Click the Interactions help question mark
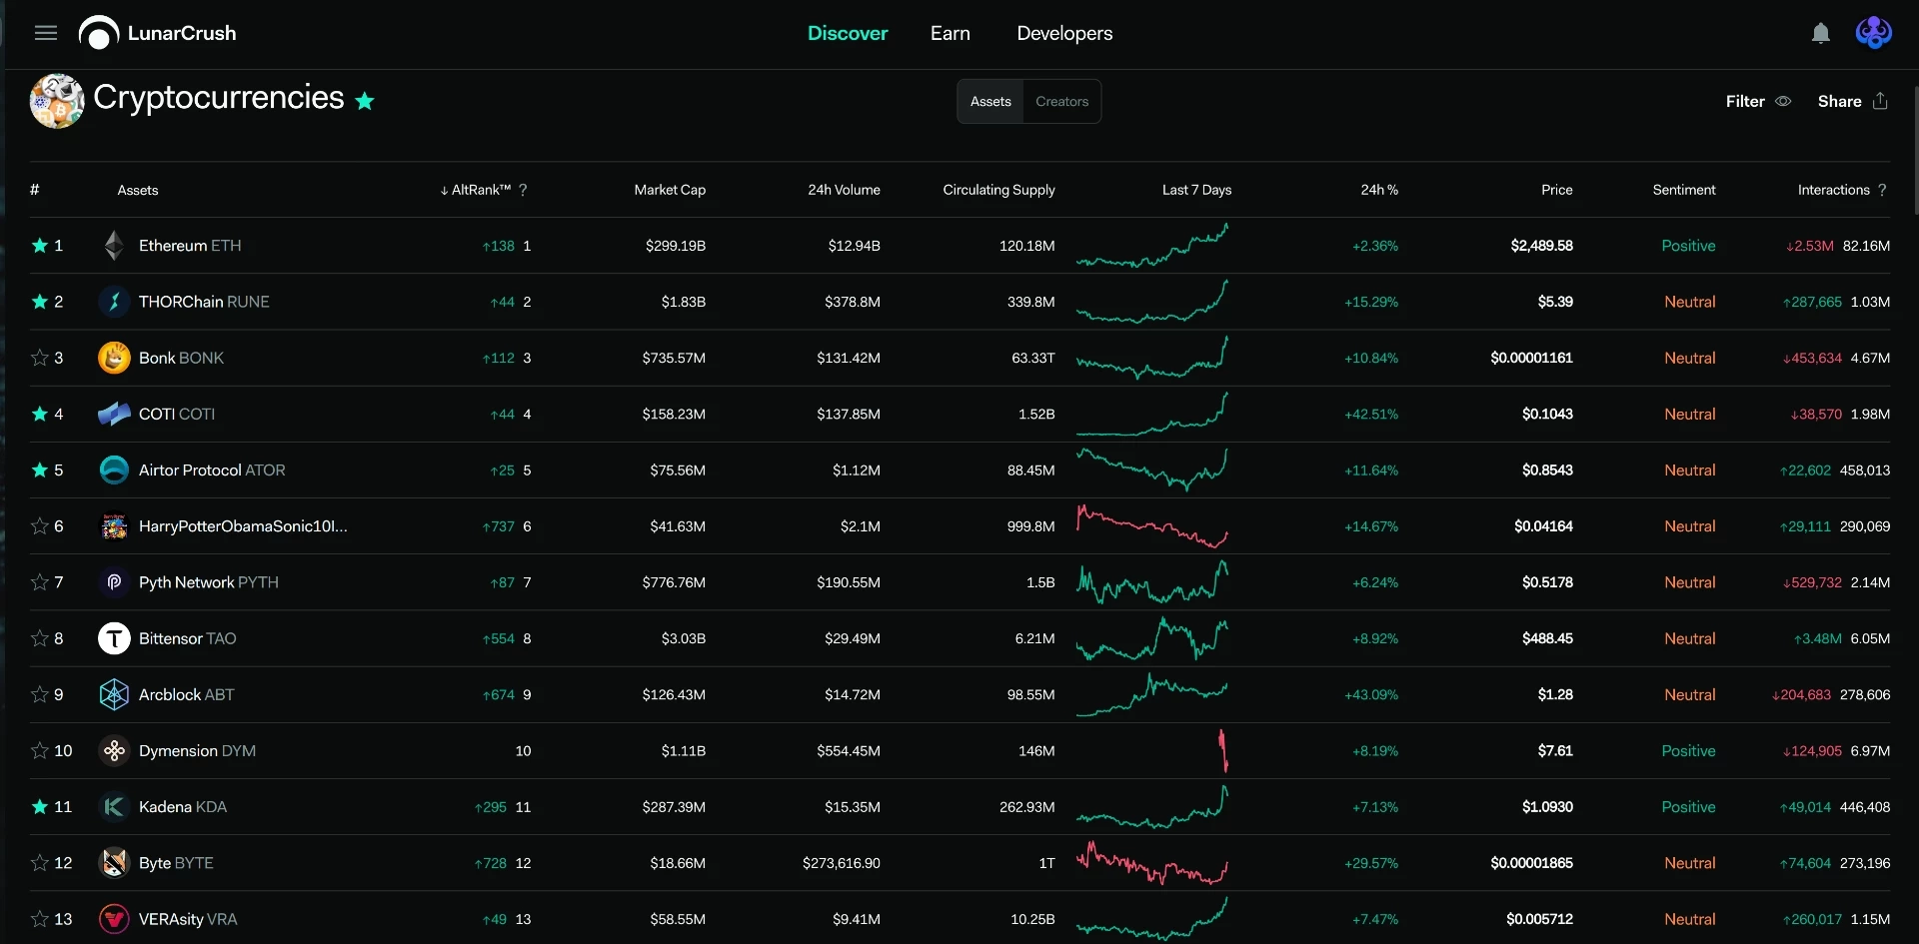This screenshot has height=944, width=1919. tap(1882, 190)
